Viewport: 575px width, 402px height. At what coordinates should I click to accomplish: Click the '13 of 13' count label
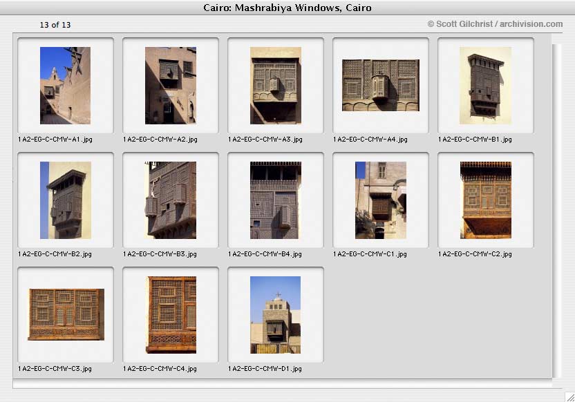(55, 25)
